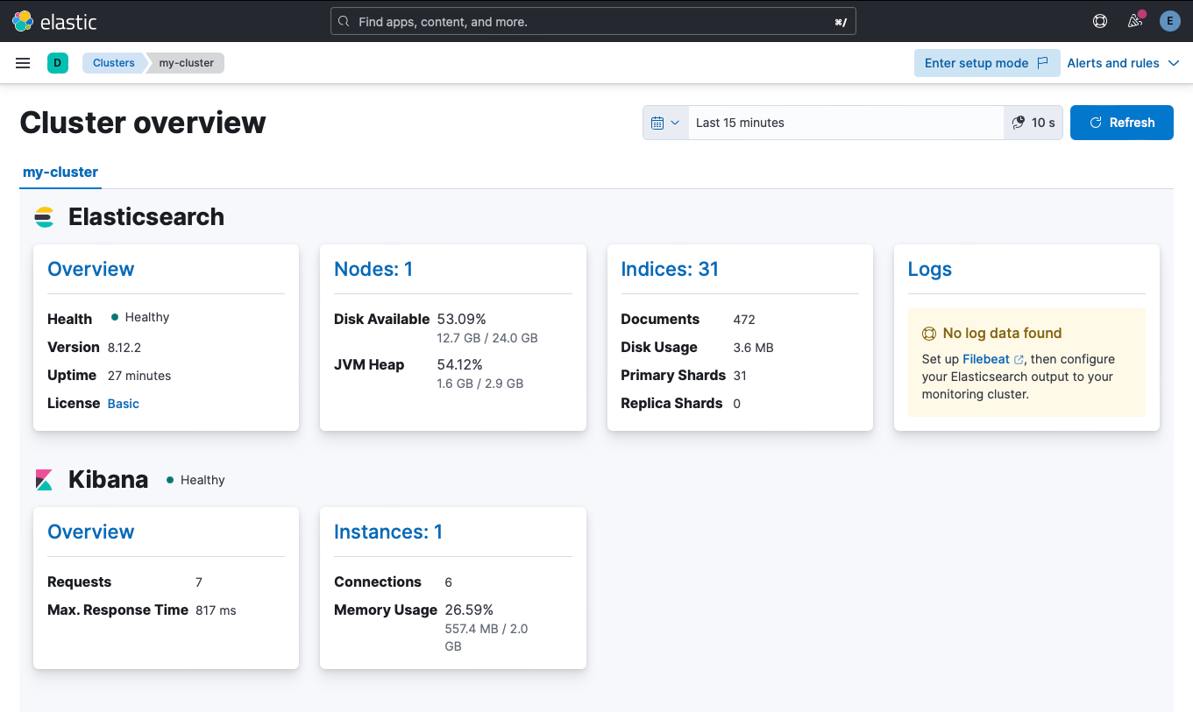Viewport: 1193px width, 712px height.
Task: Open the Elasticsearch Overview link
Action: click(91, 269)
